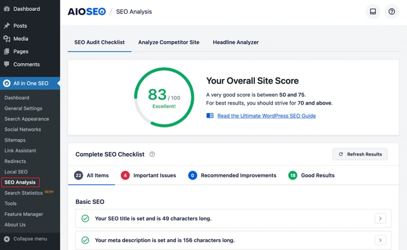The image size is (407, 250).
Task: Click the green 18 Good Results badge
Action: 293,175
